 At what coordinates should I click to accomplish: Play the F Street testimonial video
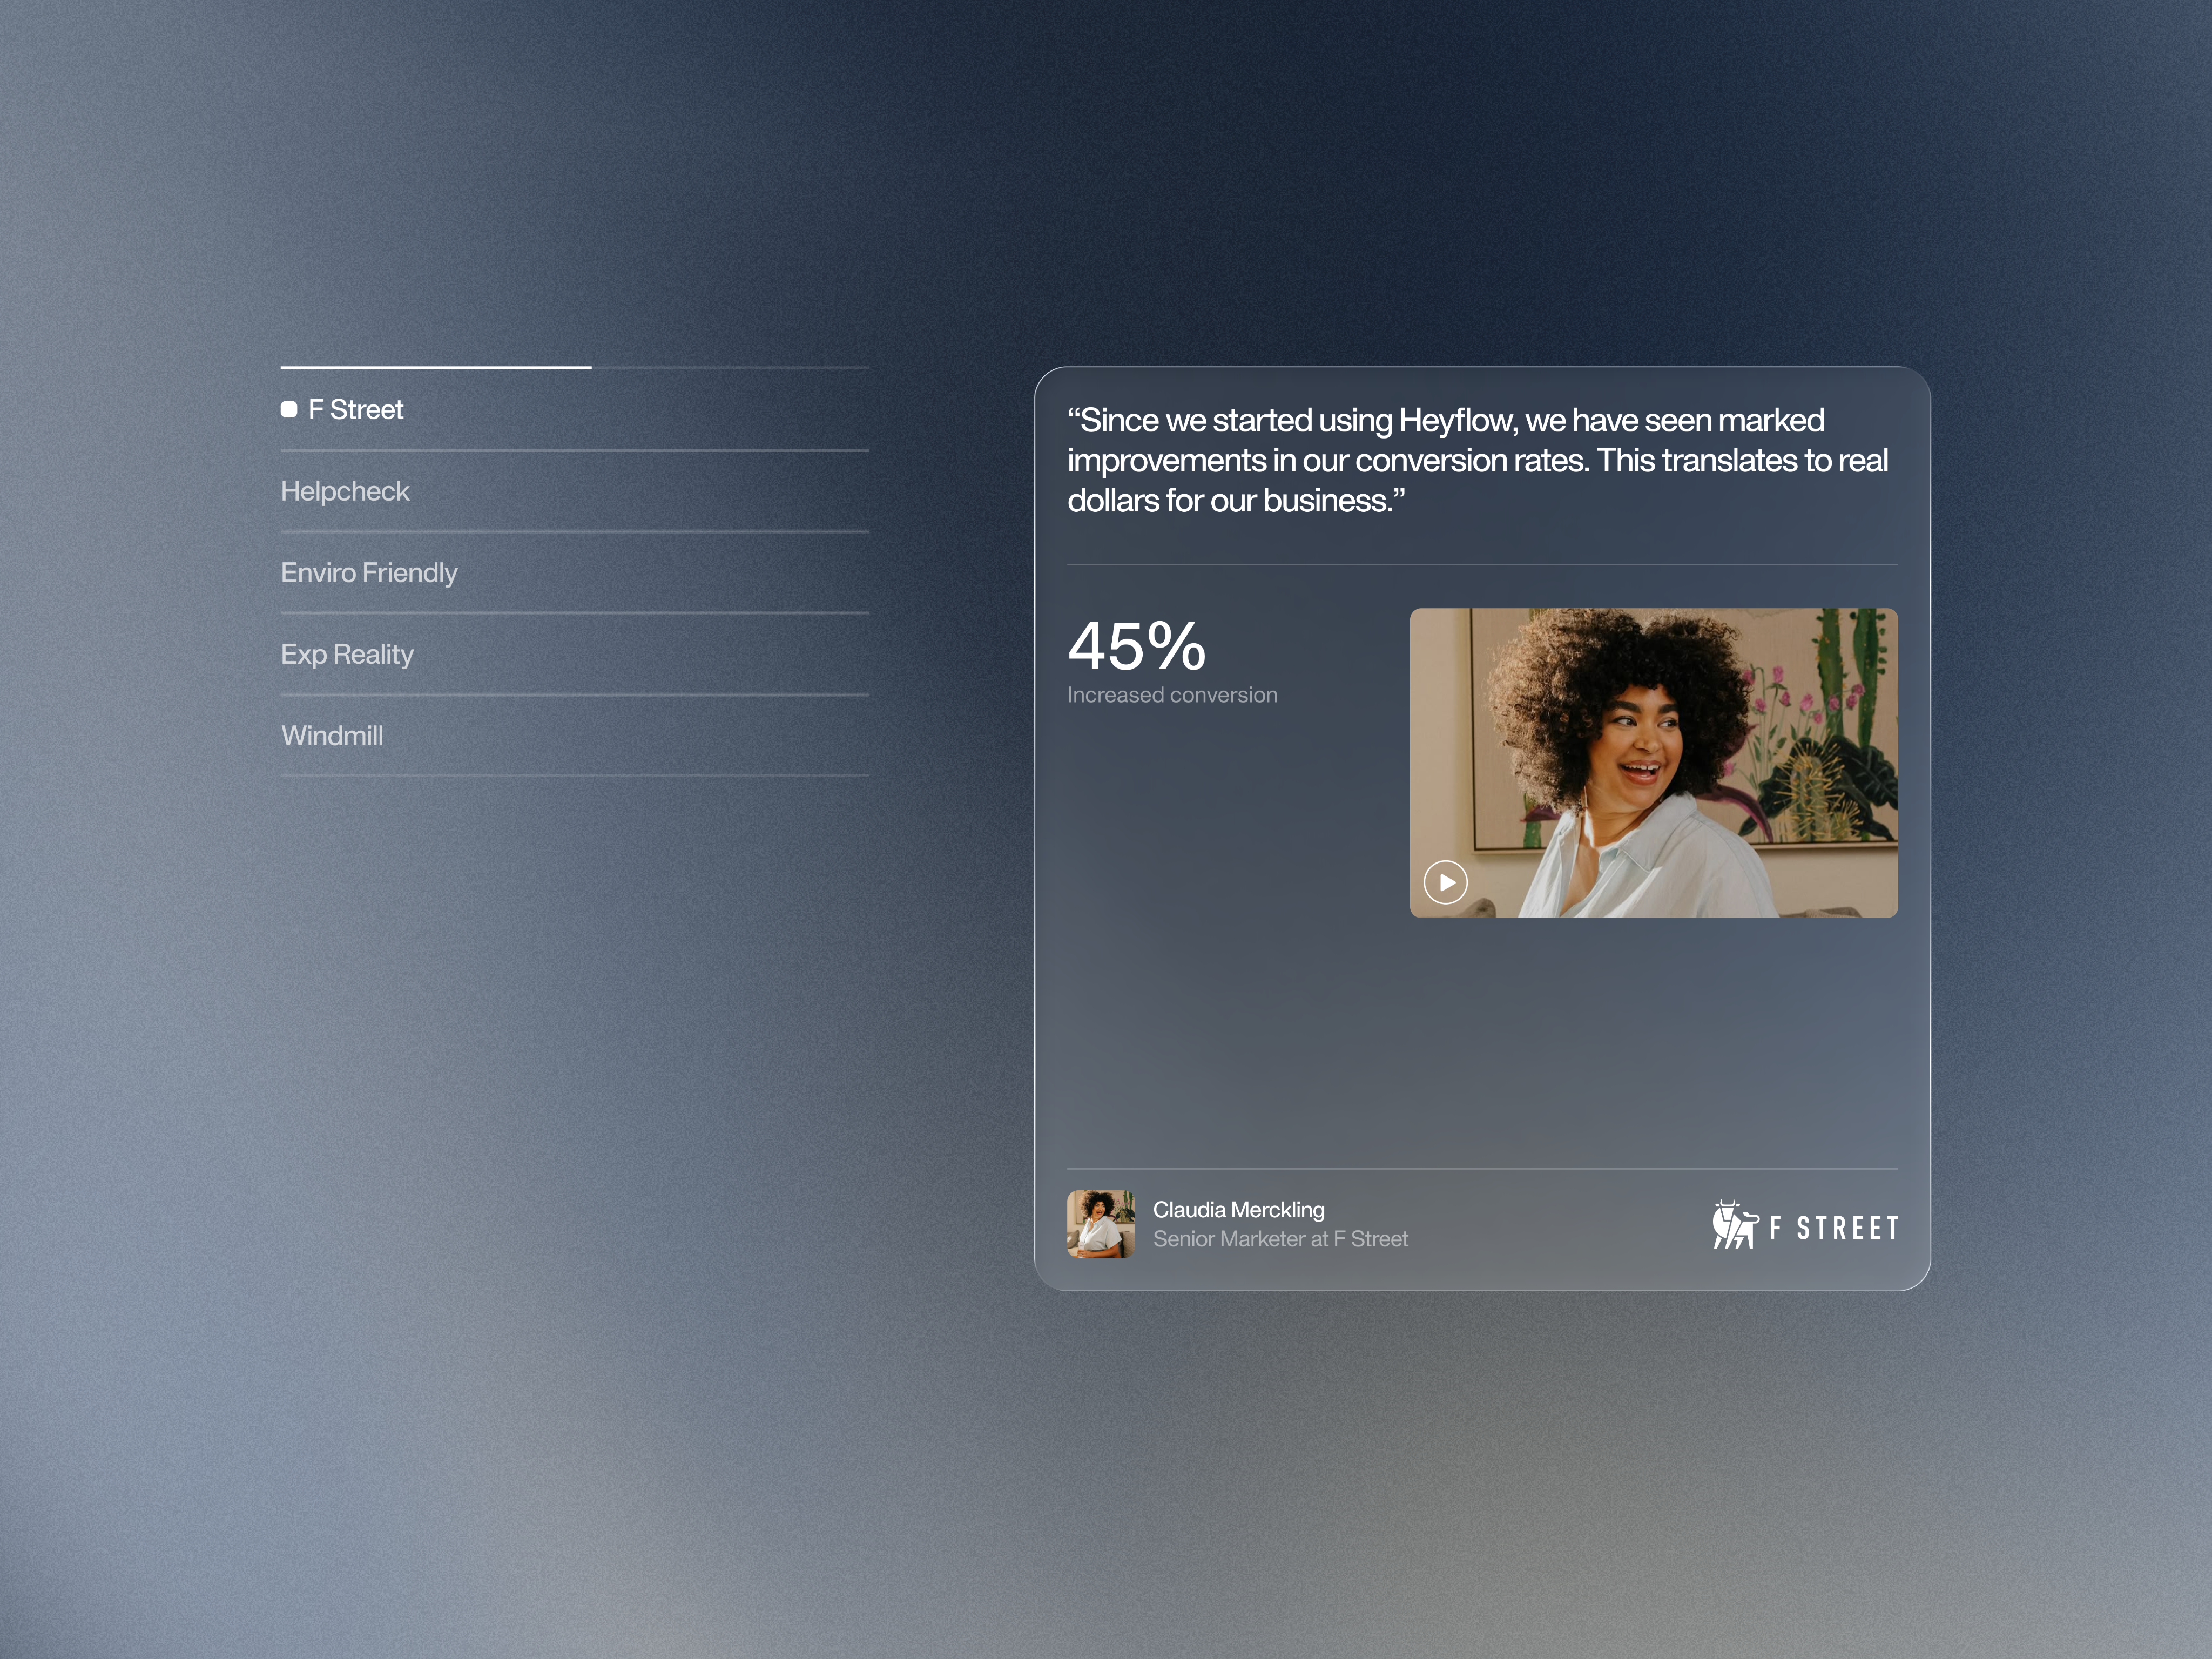coord(1445,882)
